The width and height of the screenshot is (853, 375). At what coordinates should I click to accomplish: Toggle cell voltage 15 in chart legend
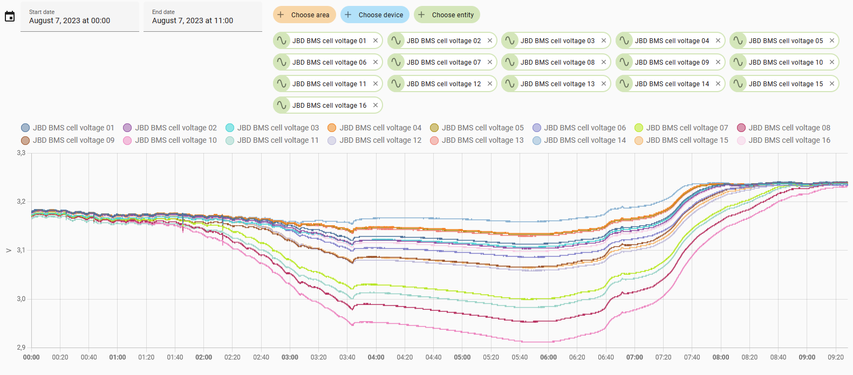point(681,140)
